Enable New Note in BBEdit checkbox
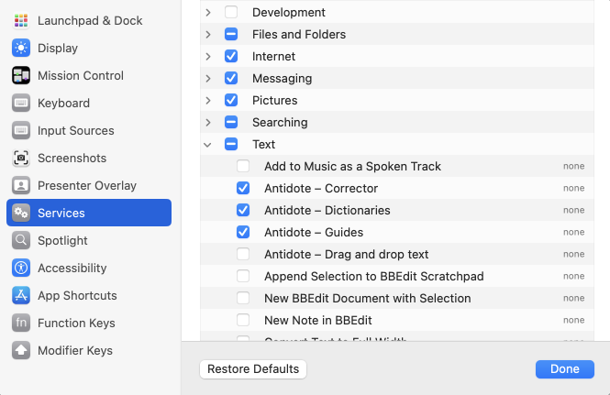This screenshot has width=610, height=395. click(x=243, y=320)
